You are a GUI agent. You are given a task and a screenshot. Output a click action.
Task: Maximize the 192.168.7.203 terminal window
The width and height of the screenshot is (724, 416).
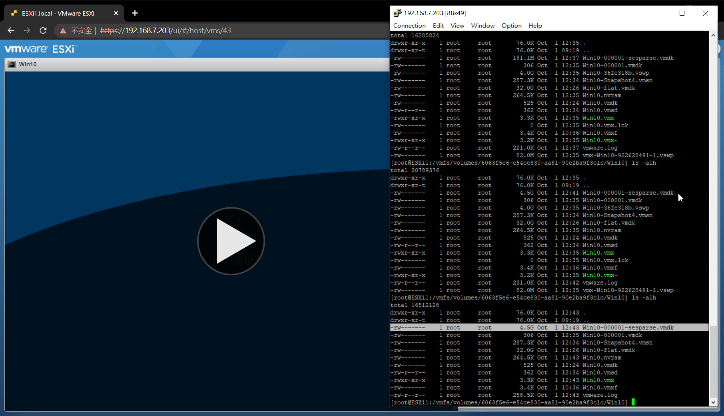click(x=682, y=13)
